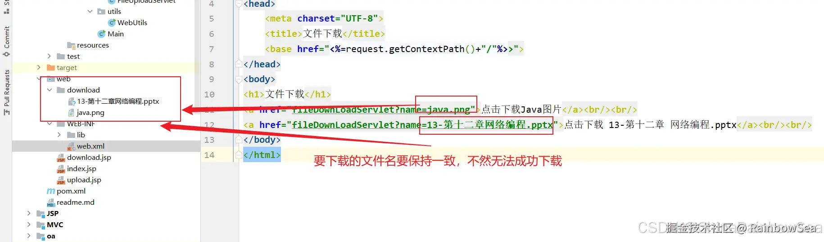
Task: Expand the test folder
Action: click(x=49, y=56)
